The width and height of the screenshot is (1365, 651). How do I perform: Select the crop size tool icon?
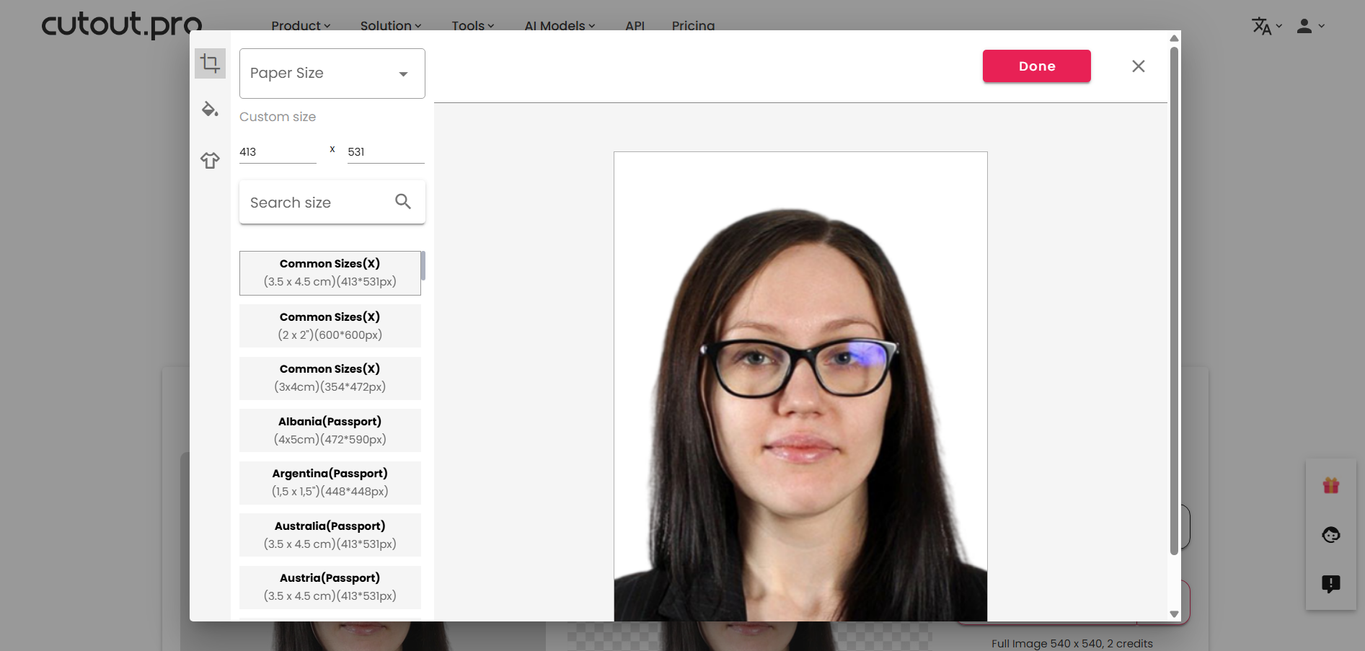pos(210,63)
